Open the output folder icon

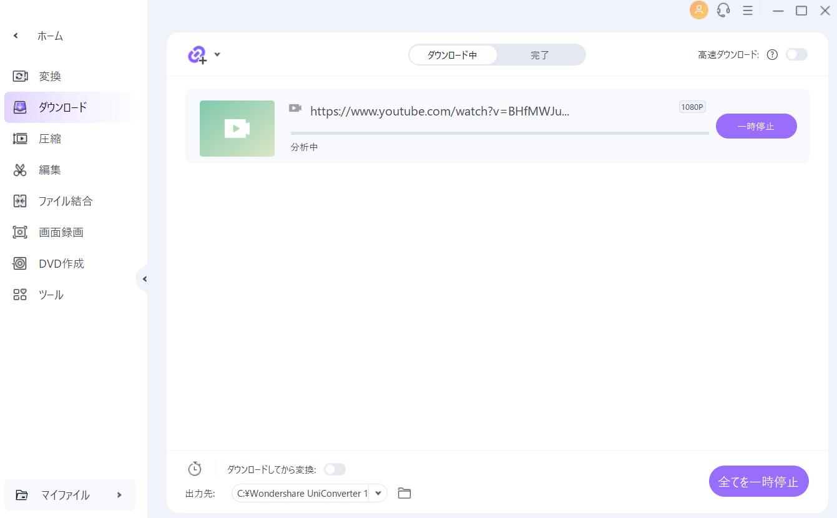pos(404,493)
